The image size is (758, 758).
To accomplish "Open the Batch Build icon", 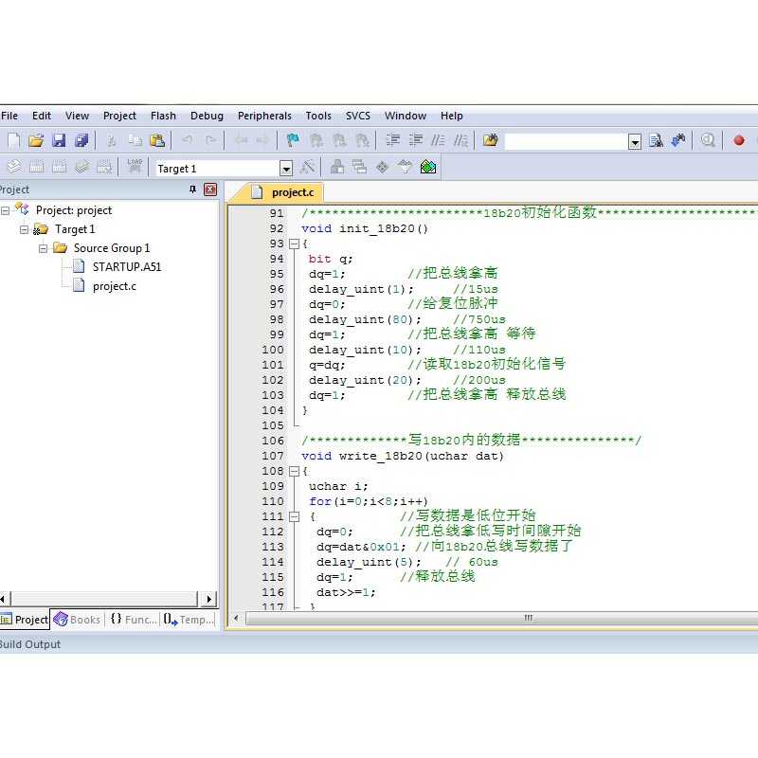I will (81, 167).
